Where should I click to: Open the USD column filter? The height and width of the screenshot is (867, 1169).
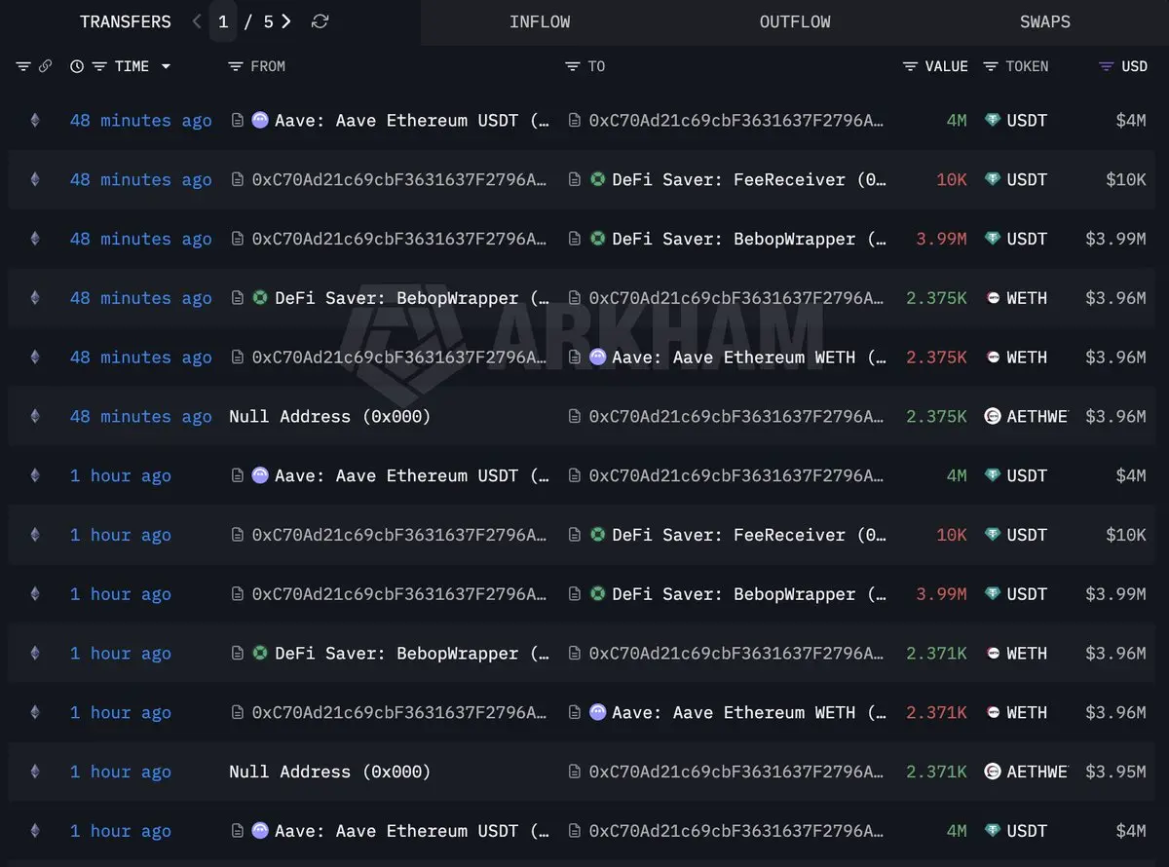pos(1106,66)
